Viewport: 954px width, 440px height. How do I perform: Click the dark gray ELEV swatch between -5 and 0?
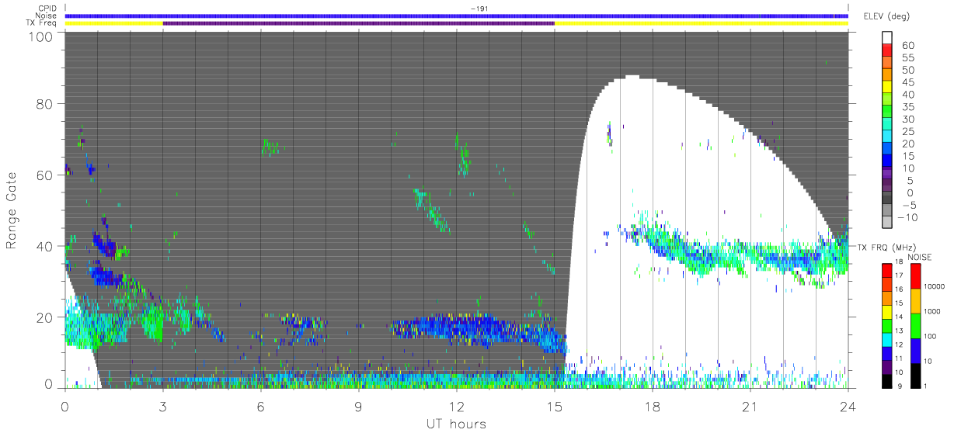[887, 197]
